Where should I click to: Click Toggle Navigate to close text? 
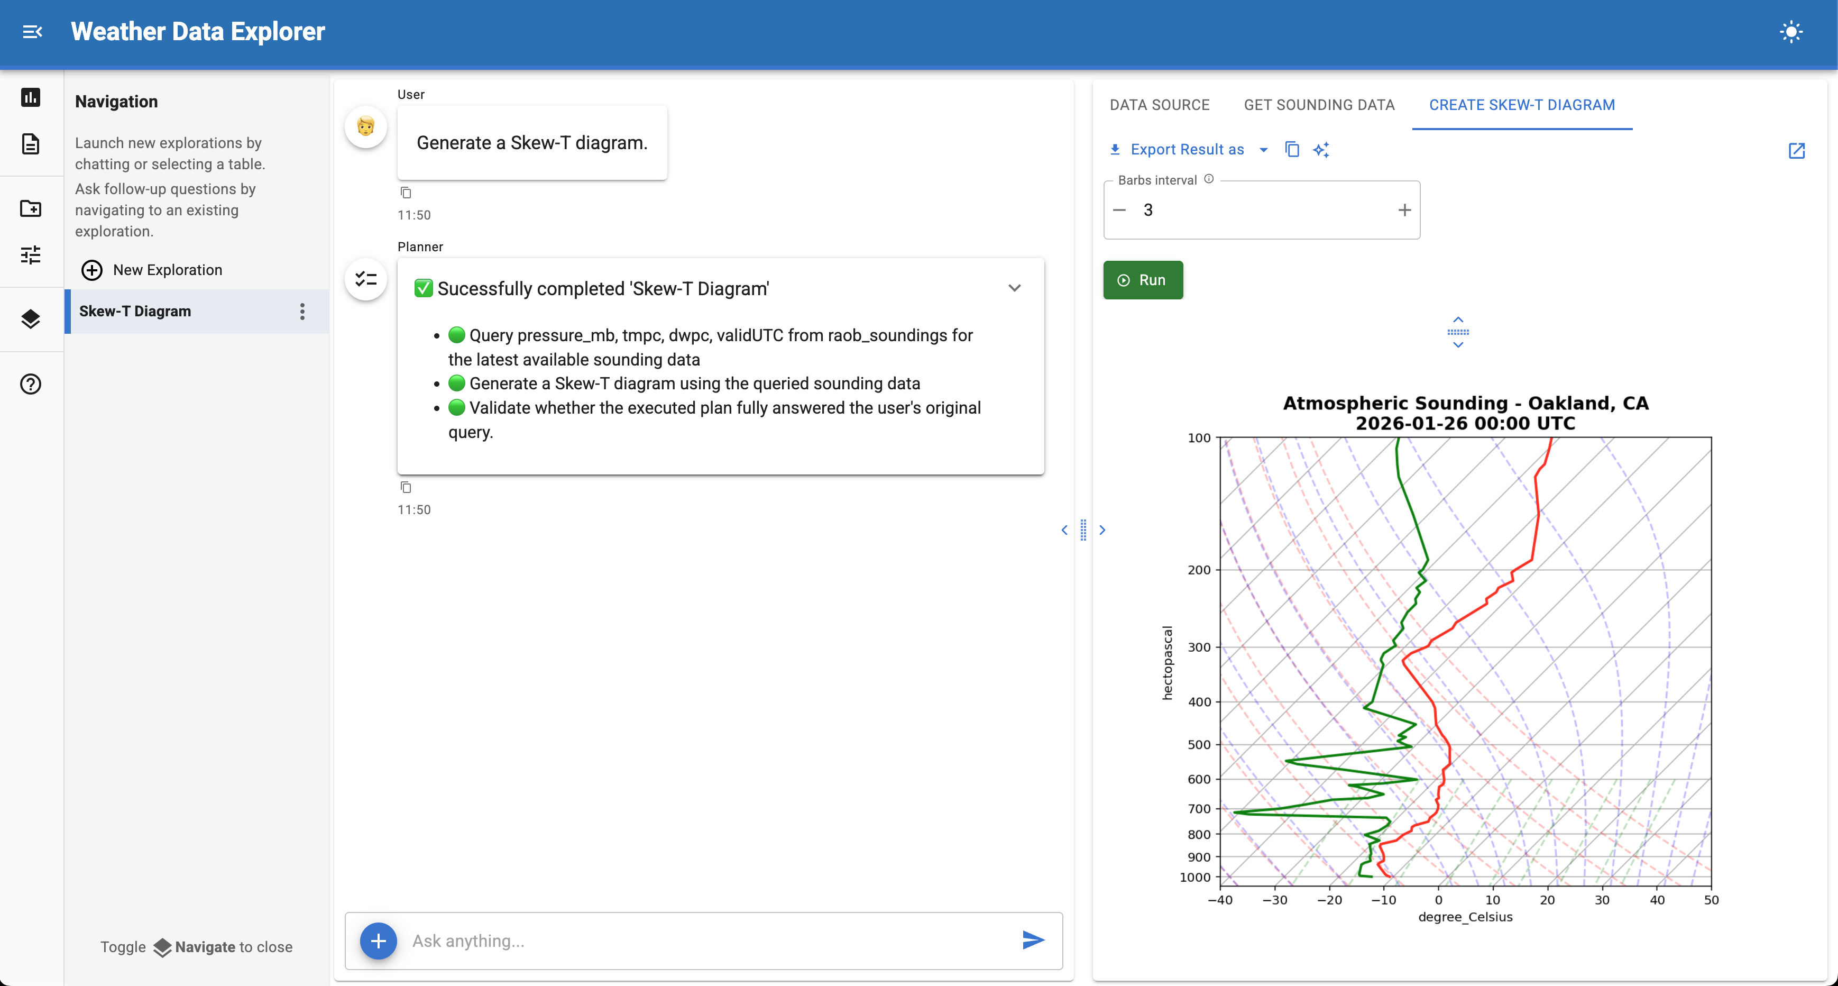pyautogui.click(x=196, y=947)
